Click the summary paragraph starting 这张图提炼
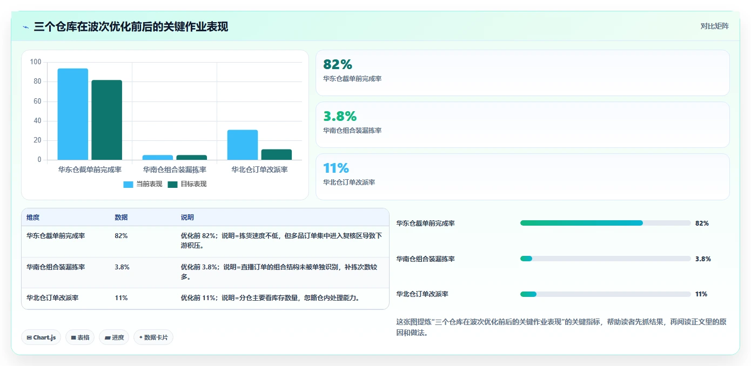This screenshot has width=751, height=366. (561, 327)
